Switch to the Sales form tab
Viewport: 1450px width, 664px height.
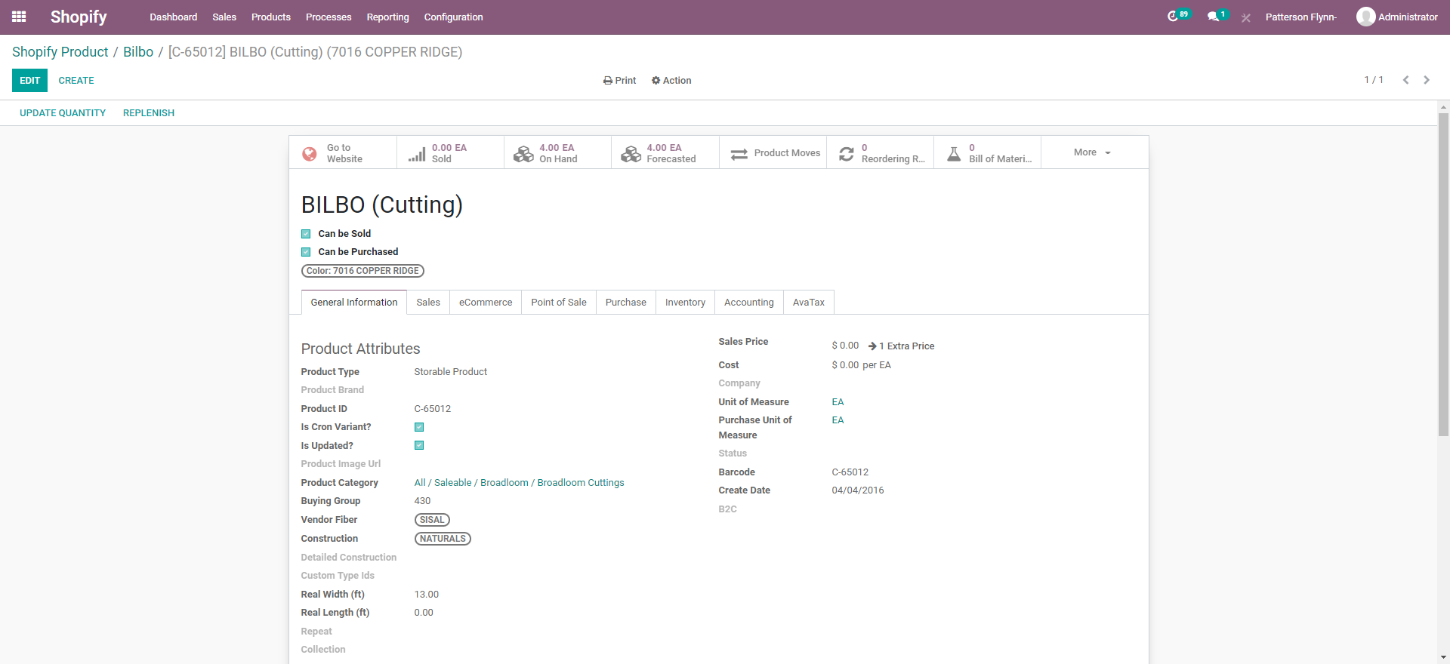[x=428, y=303]
